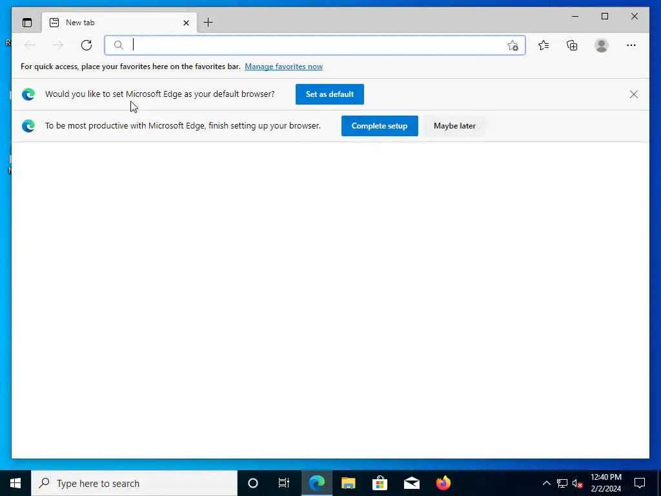Click Edge logo in default browser prompt
The width and height of the screenshot is (661, 496).
pos(28,94)
